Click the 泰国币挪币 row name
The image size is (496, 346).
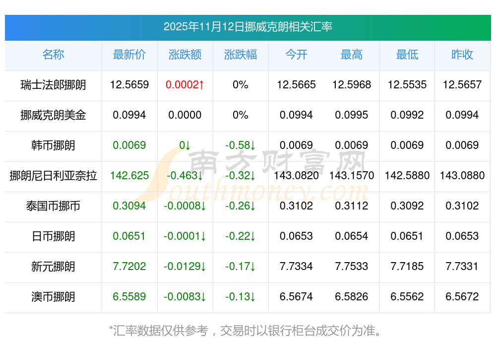click(53, 206)
